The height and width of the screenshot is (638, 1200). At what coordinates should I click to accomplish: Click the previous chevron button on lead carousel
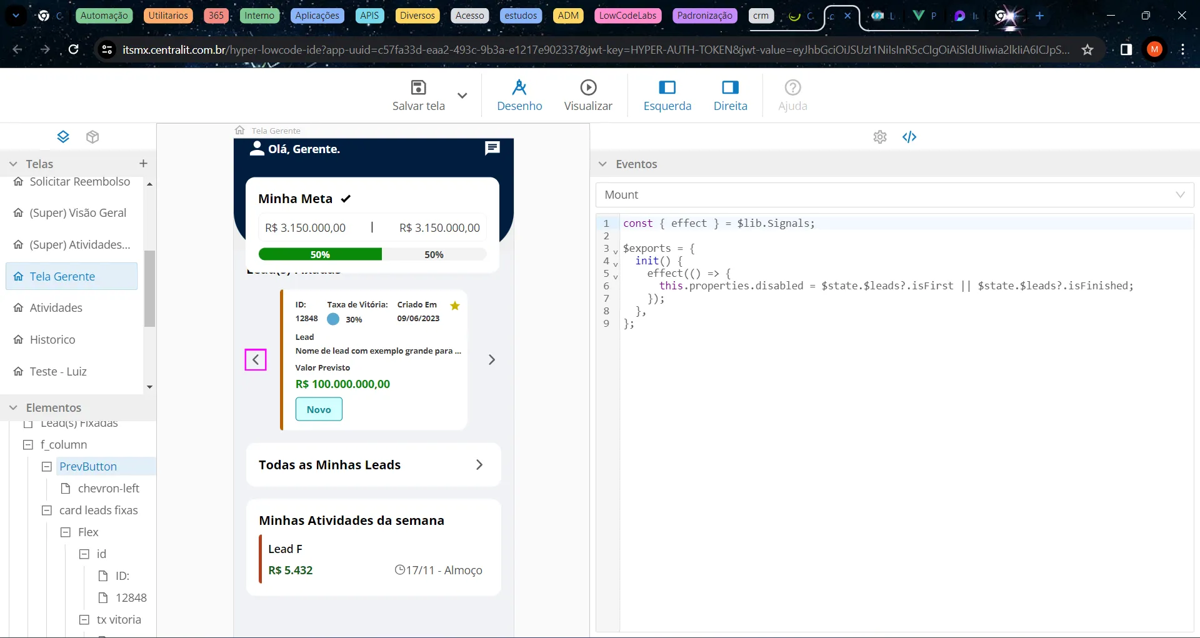click(256, 360)
